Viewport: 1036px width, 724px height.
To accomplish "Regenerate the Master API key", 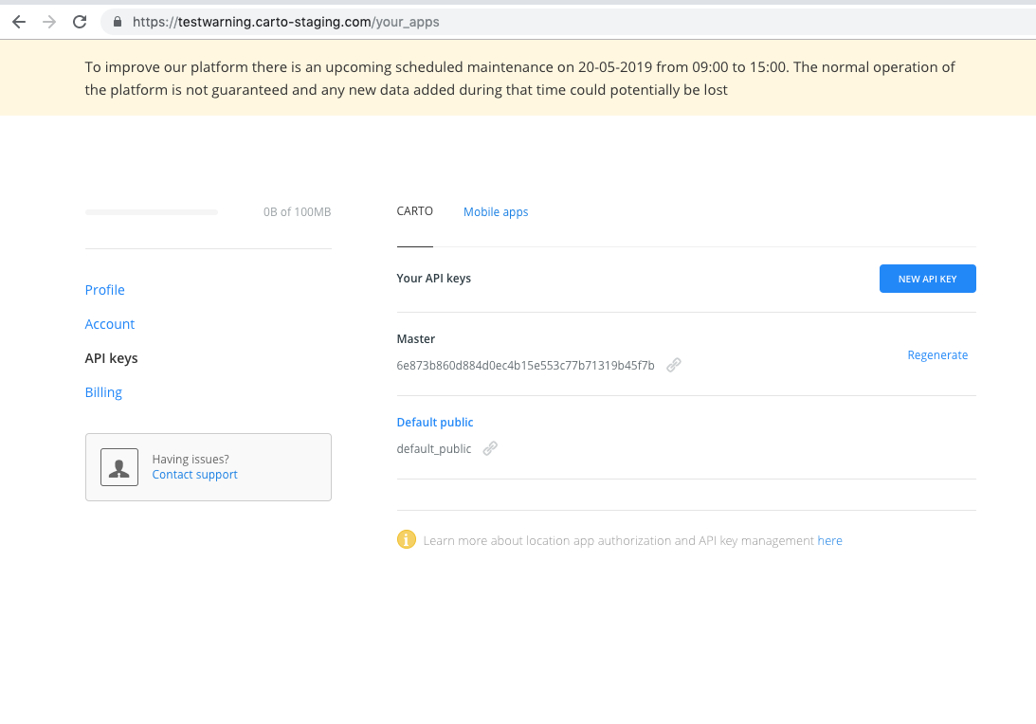I will [937, 355].
